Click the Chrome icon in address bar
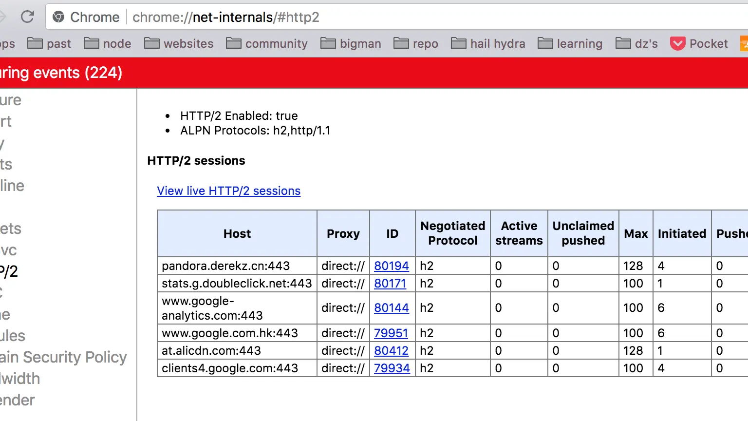748x421 pixels. click(x=58, y=17)
